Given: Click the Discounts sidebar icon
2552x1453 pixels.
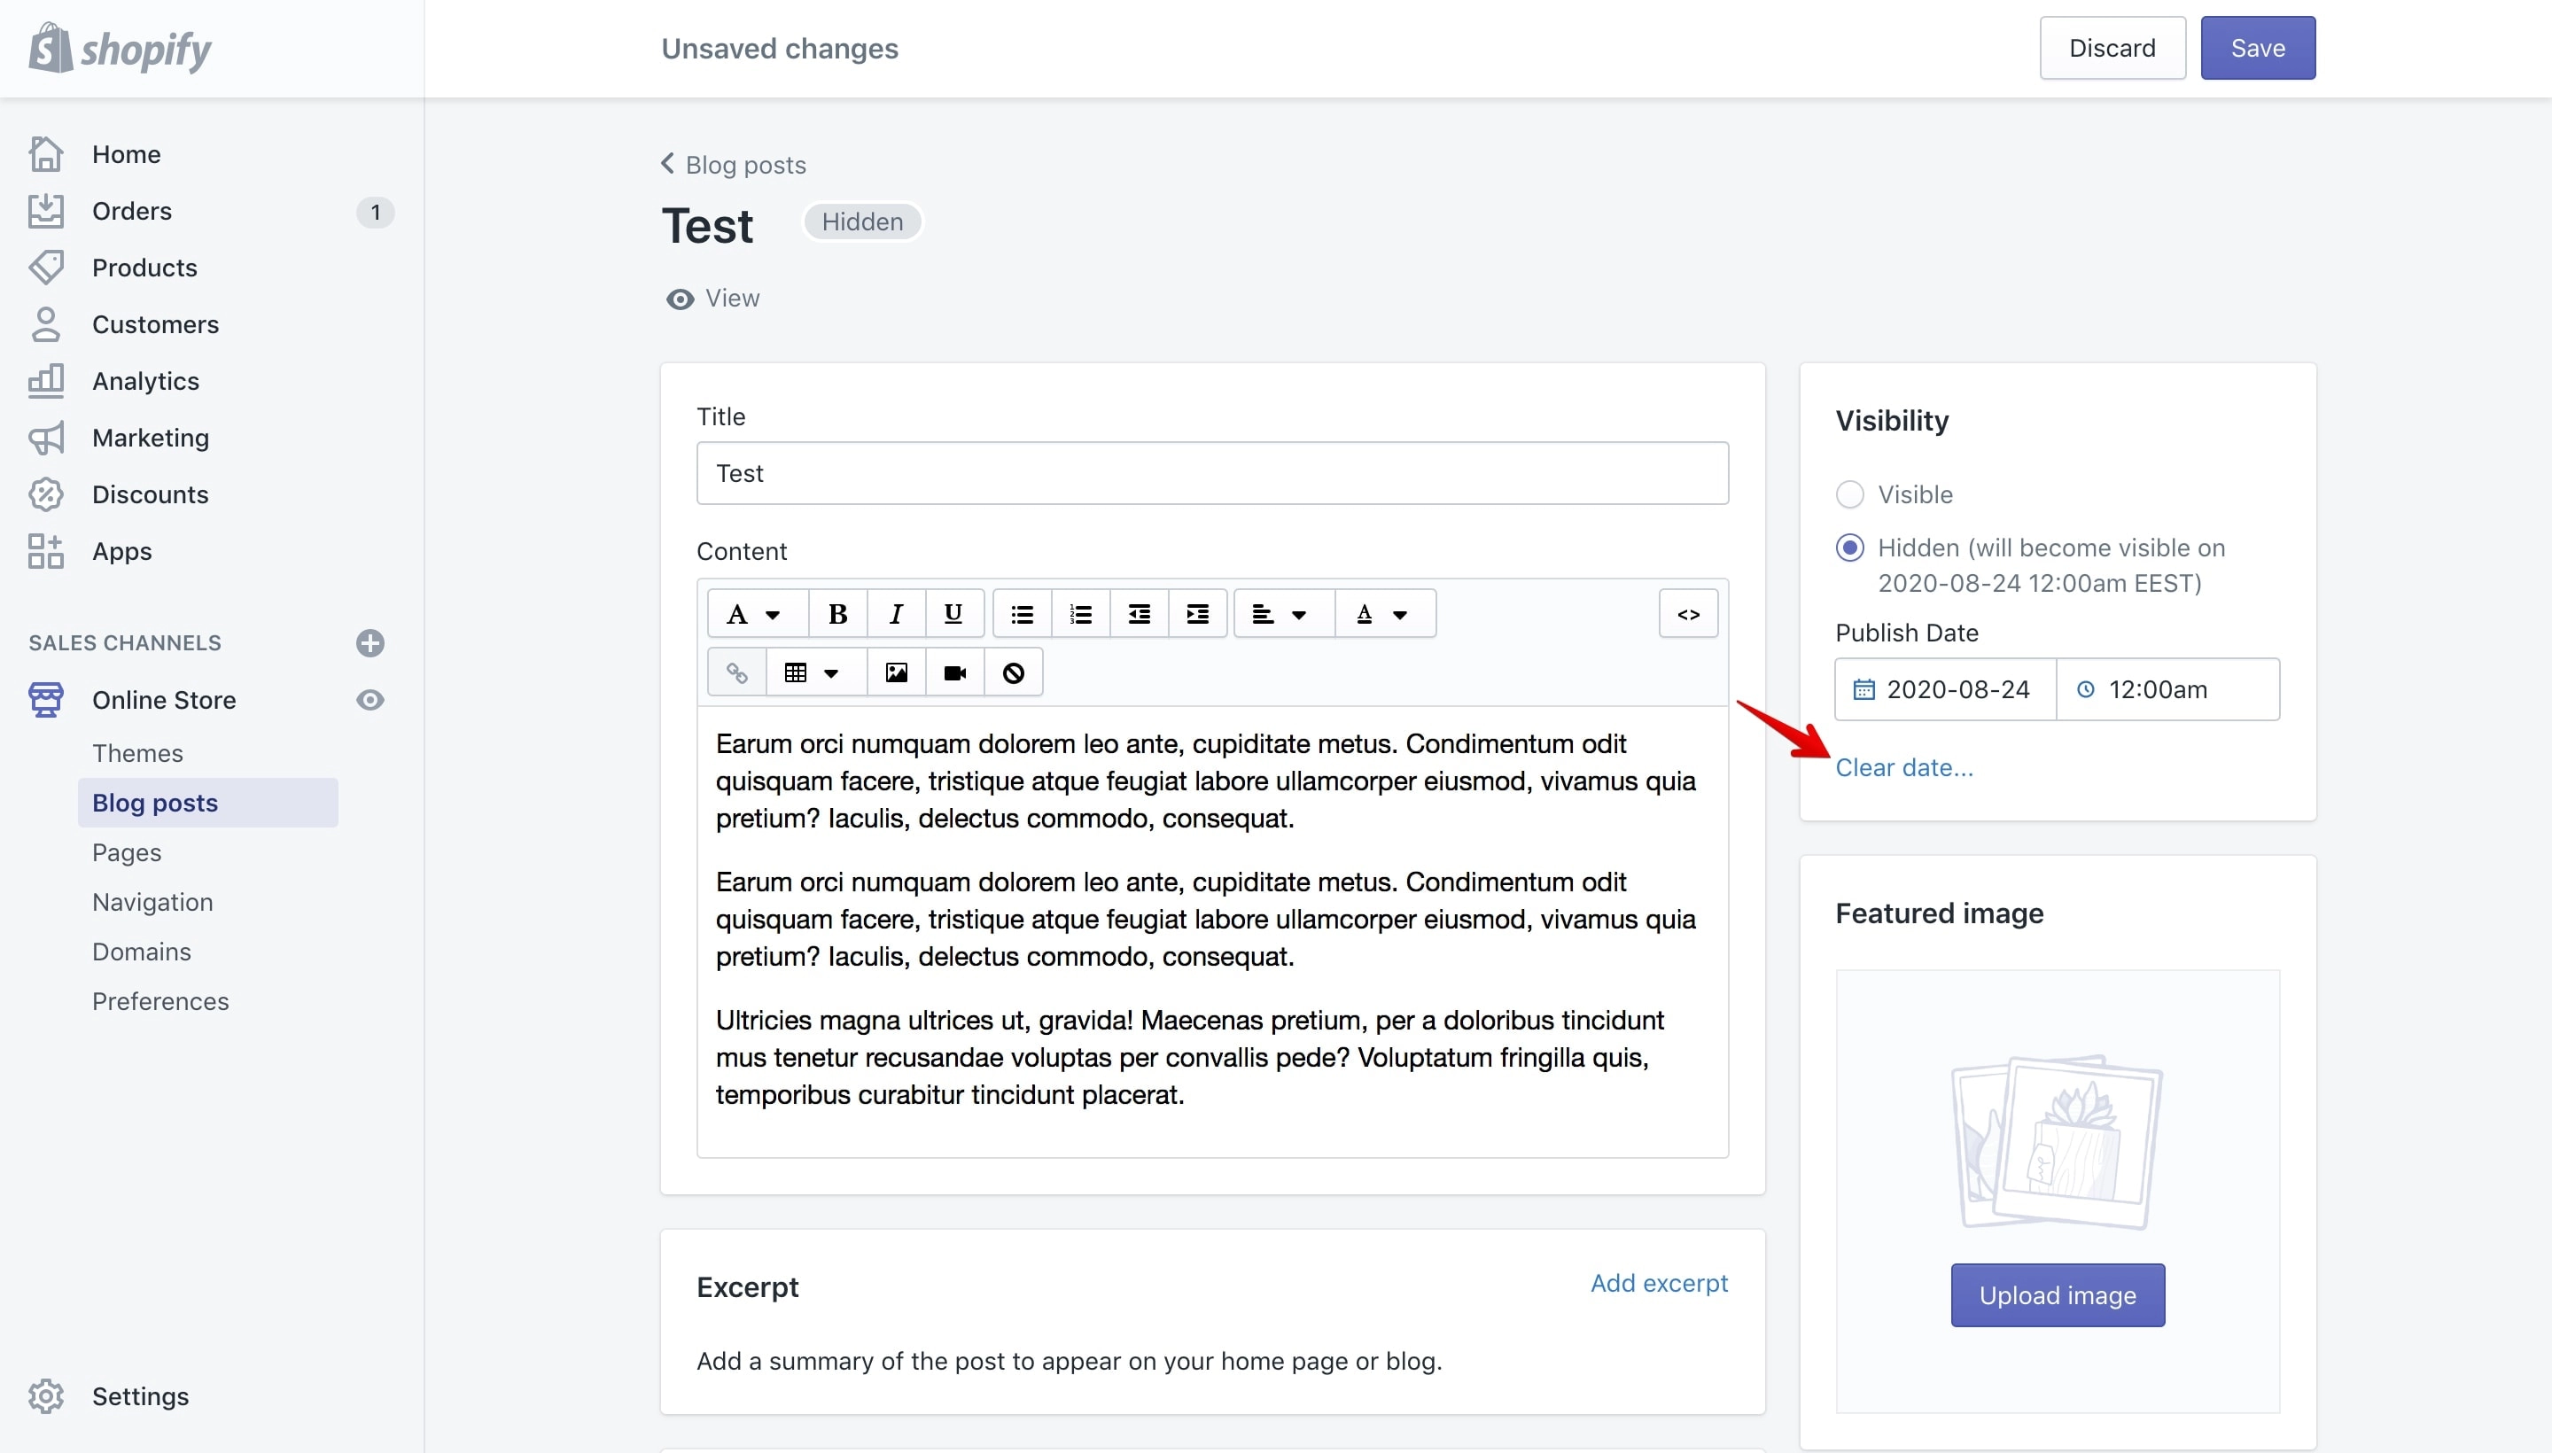Looking at the screenshot, I should point(46,494).
